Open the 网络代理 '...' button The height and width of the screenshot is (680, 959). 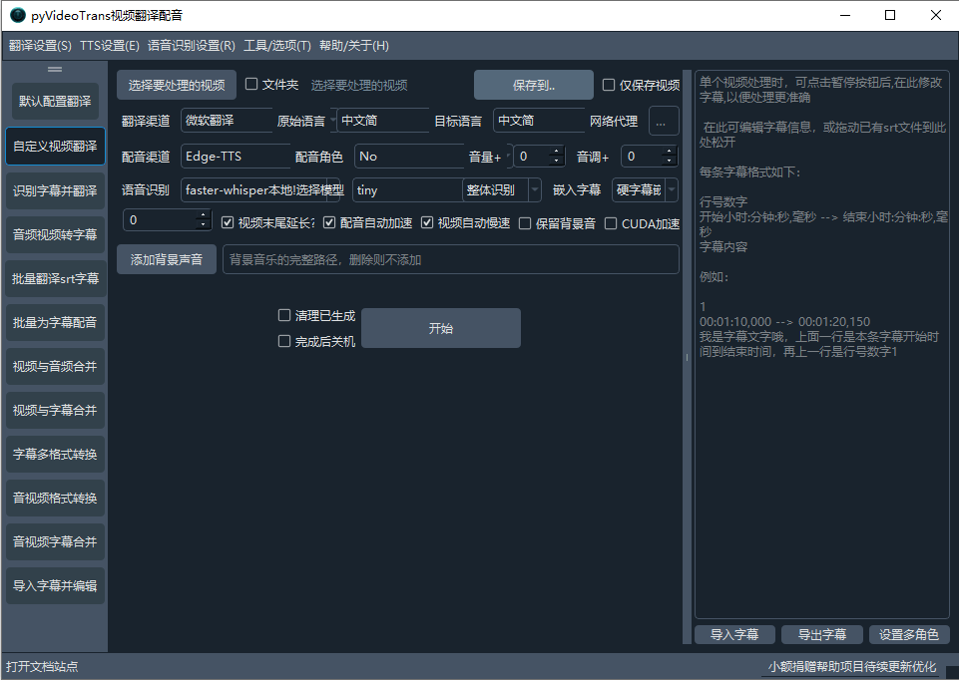pyautogui.click(x=664, y=121)
